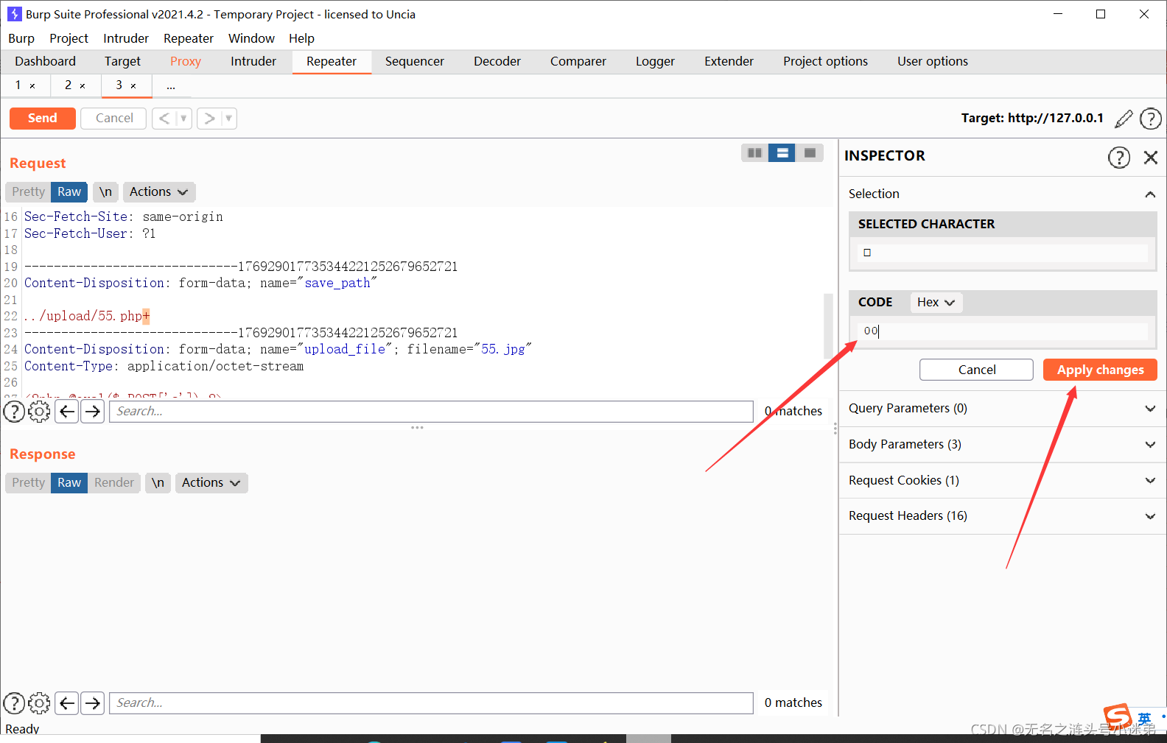Viewport: 1167px width, 743px height.
Task: Switch to top-bottom layout view
Action: click(x=782, y=152)
